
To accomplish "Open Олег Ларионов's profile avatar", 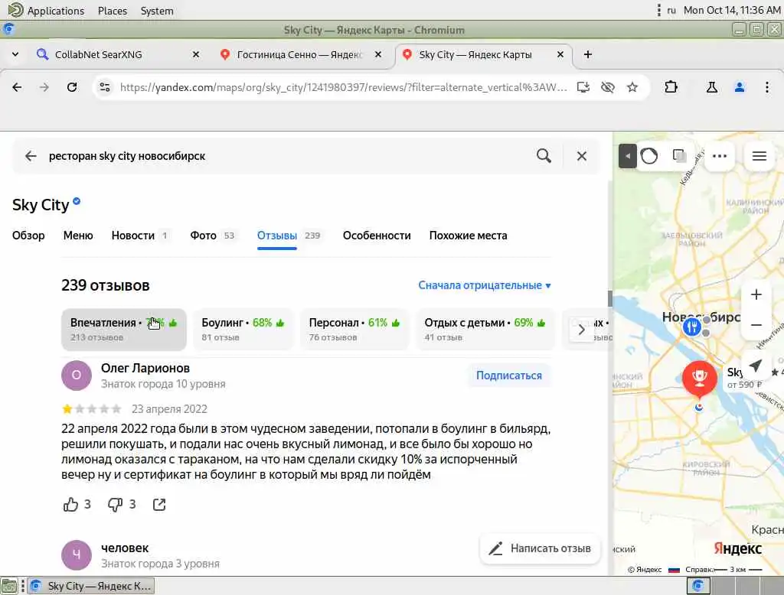I will [77, 376].
